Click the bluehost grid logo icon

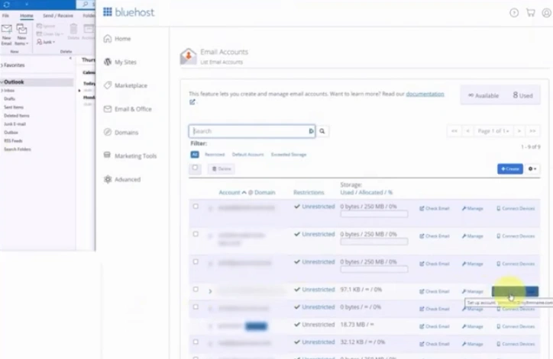108,11
